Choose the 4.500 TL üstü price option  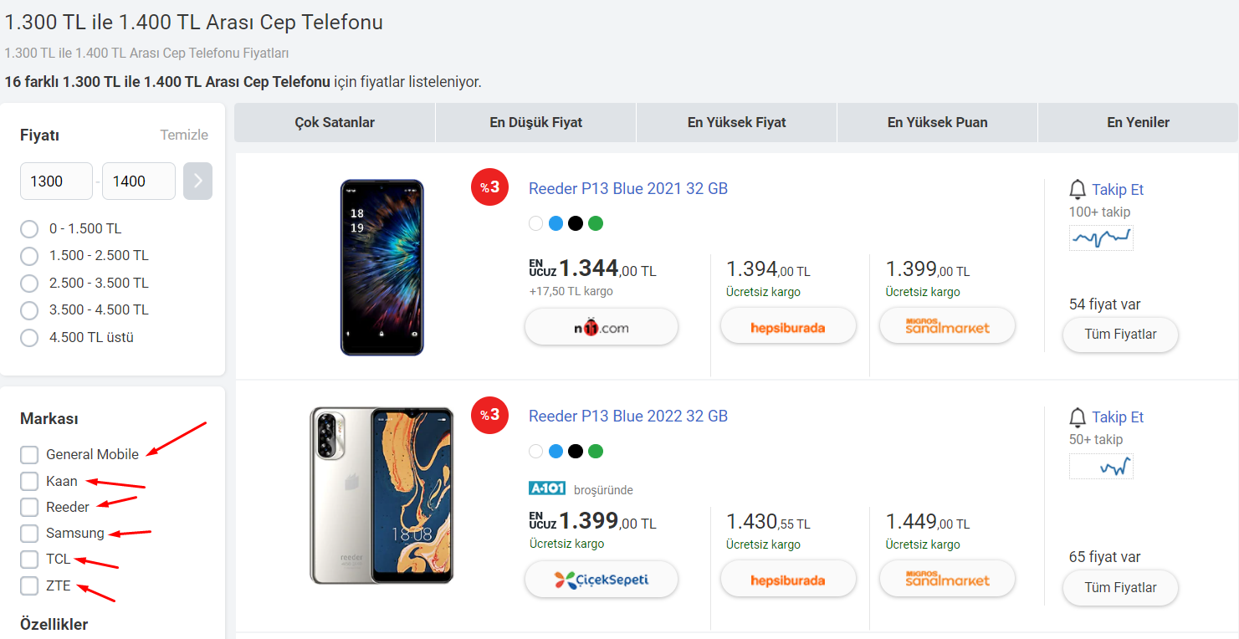click(x=29, y=337)
